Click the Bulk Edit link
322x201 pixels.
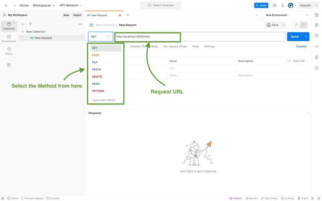click(299, 61)
